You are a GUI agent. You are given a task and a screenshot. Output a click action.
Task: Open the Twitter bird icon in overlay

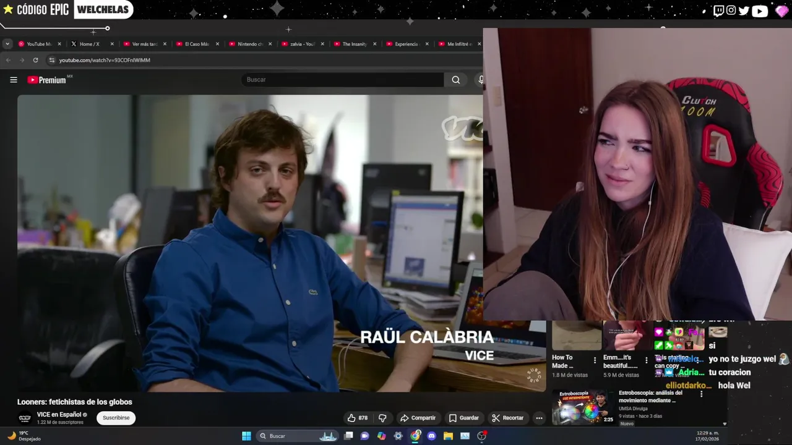coord(744,11)
